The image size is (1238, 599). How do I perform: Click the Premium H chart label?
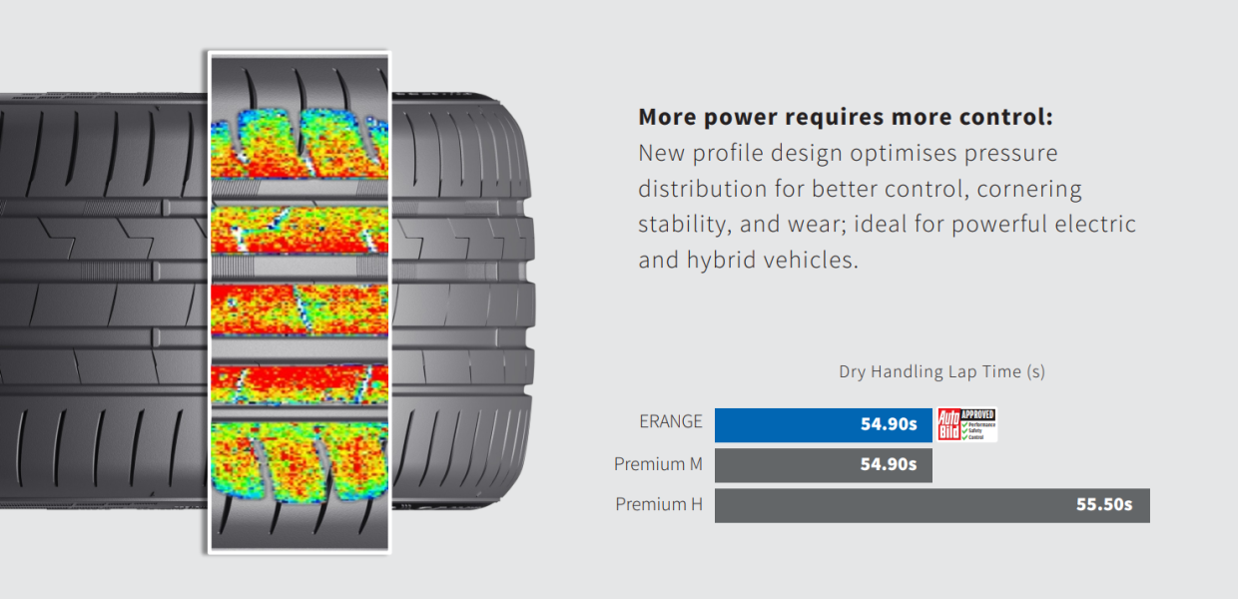click(x=659, y=504)
